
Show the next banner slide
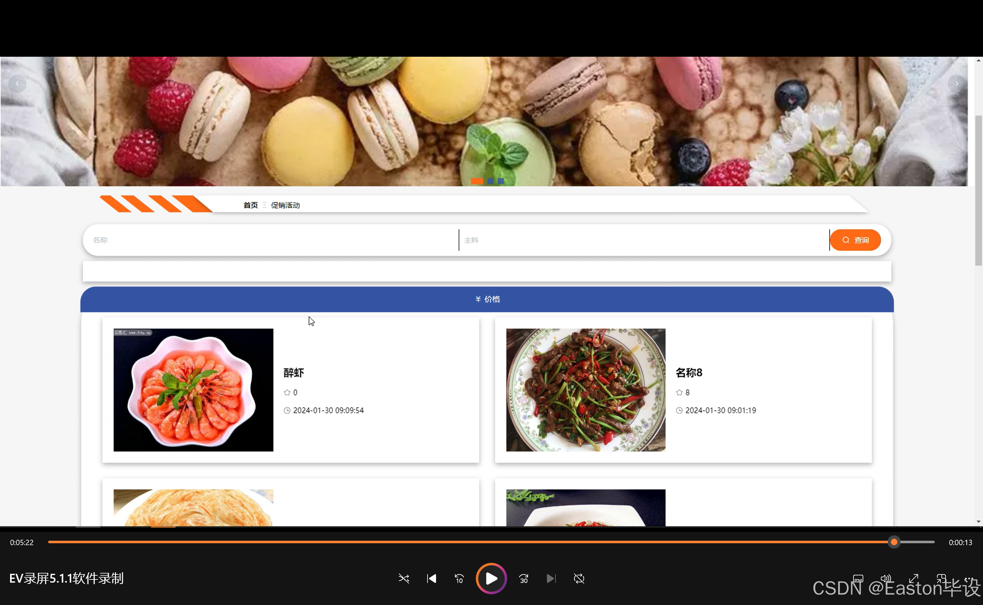pos(957,84)
